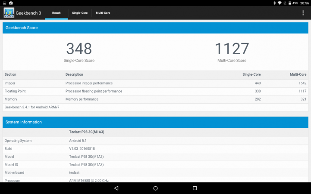
Task: Select the Integer performance row
Action: pos(155,83)
